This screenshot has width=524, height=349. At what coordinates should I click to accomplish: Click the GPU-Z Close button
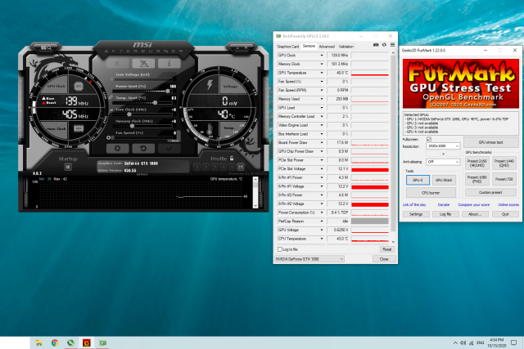384,259
